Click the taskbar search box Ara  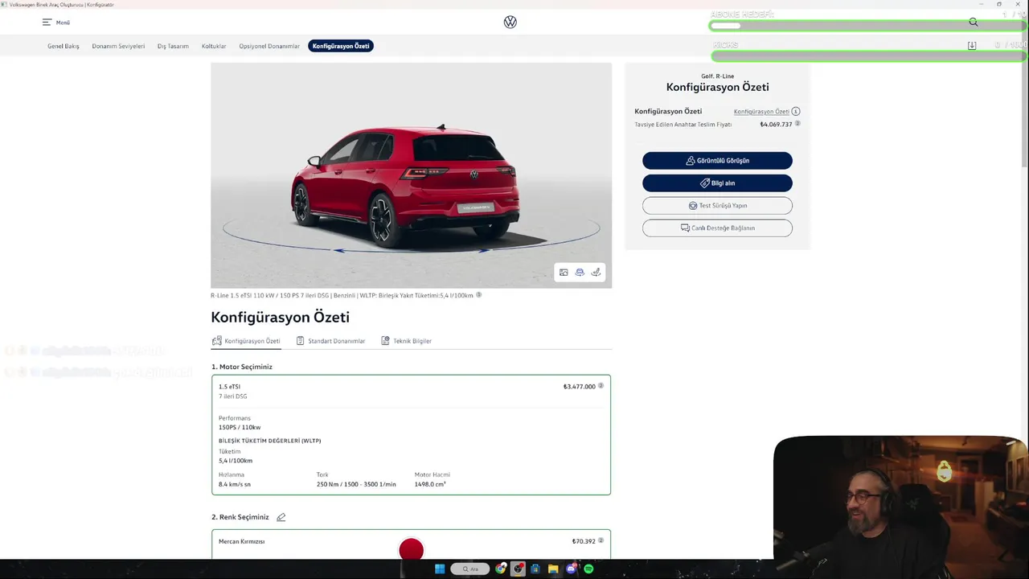pyautogui.click(x=470, y=569)
